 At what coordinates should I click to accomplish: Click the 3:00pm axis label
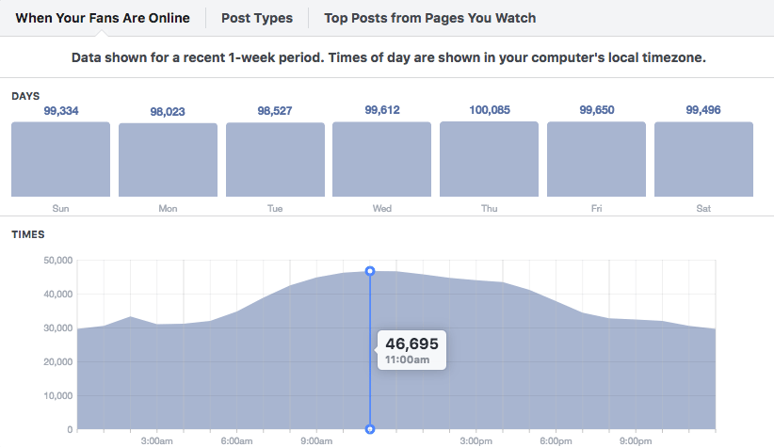tap(476, 441)
